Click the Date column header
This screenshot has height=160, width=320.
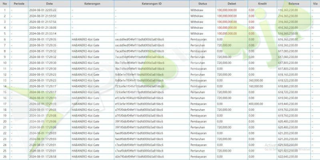49,3
